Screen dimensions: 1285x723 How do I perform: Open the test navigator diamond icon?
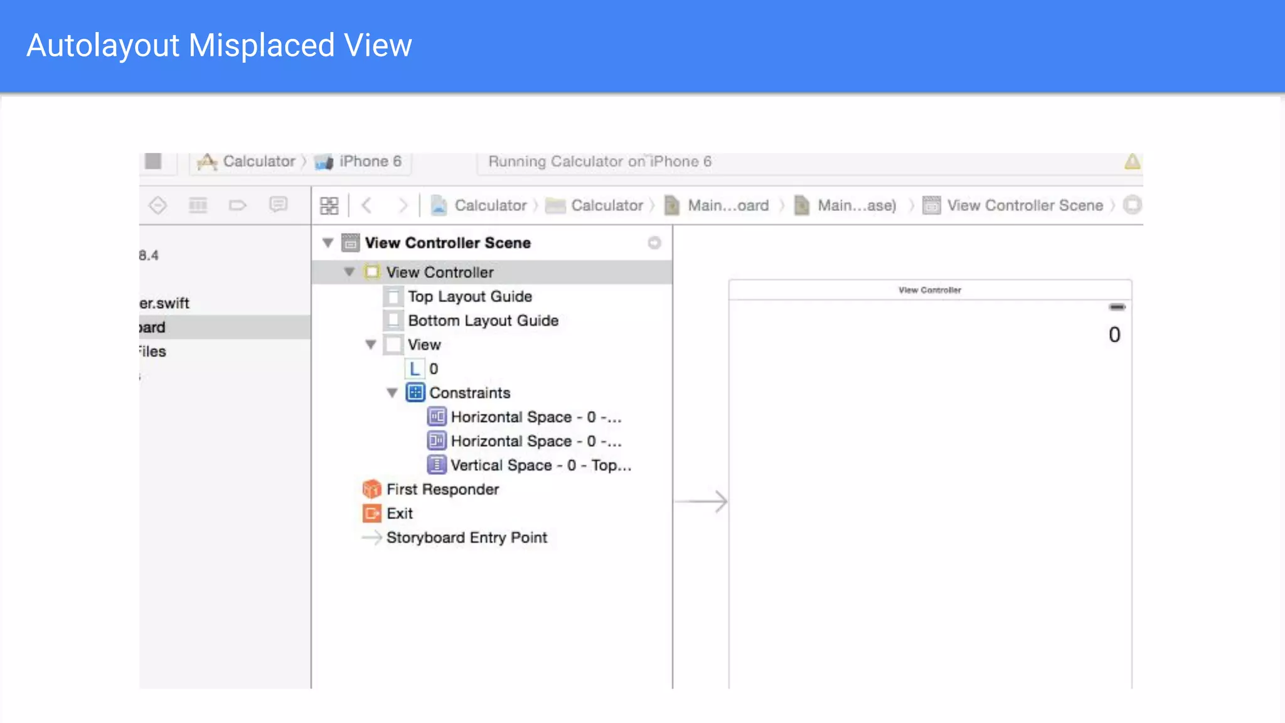click(157, 205)
